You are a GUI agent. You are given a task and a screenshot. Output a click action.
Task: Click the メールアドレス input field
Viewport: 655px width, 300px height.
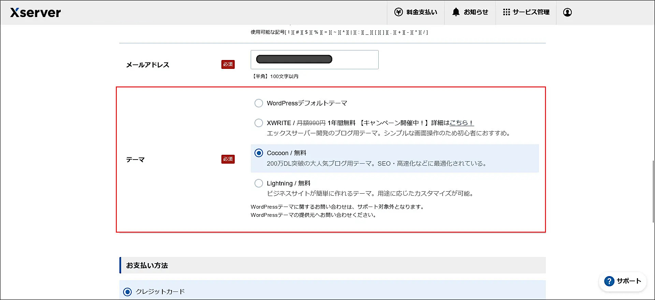tap(315, 60)
